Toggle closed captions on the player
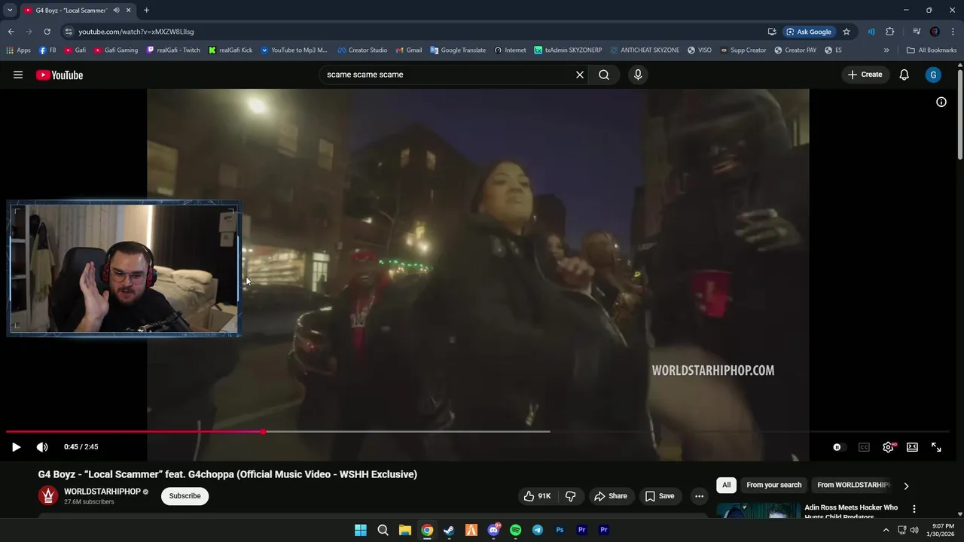The width and height of the screenshot is (964, 542). pyautogui.click(x=864, y=447)
